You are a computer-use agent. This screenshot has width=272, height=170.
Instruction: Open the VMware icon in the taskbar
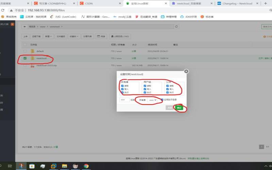tap(53, 166)
